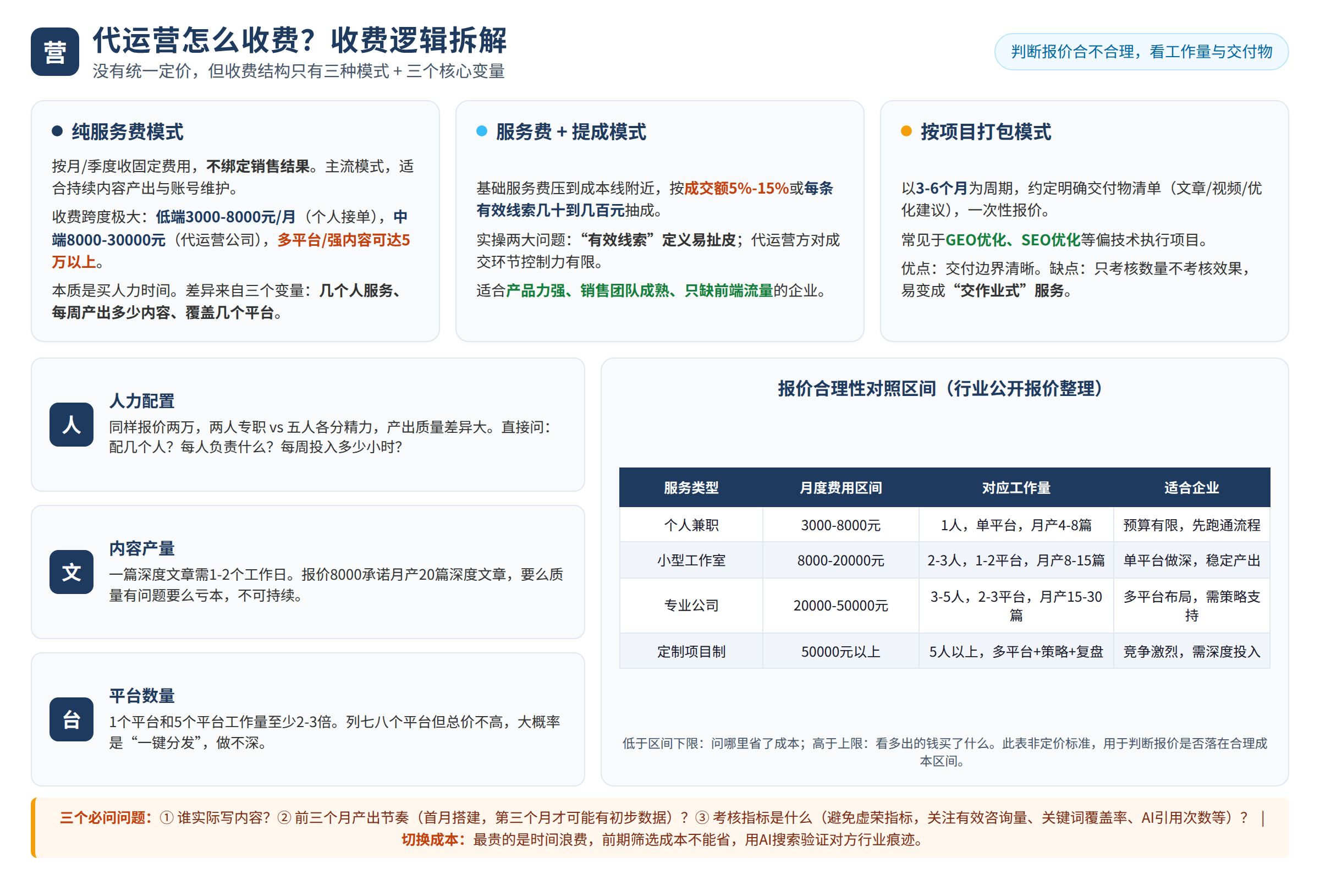Click the cell 5人以上，多平台+策略+复盘

[x=1016, y=652]
